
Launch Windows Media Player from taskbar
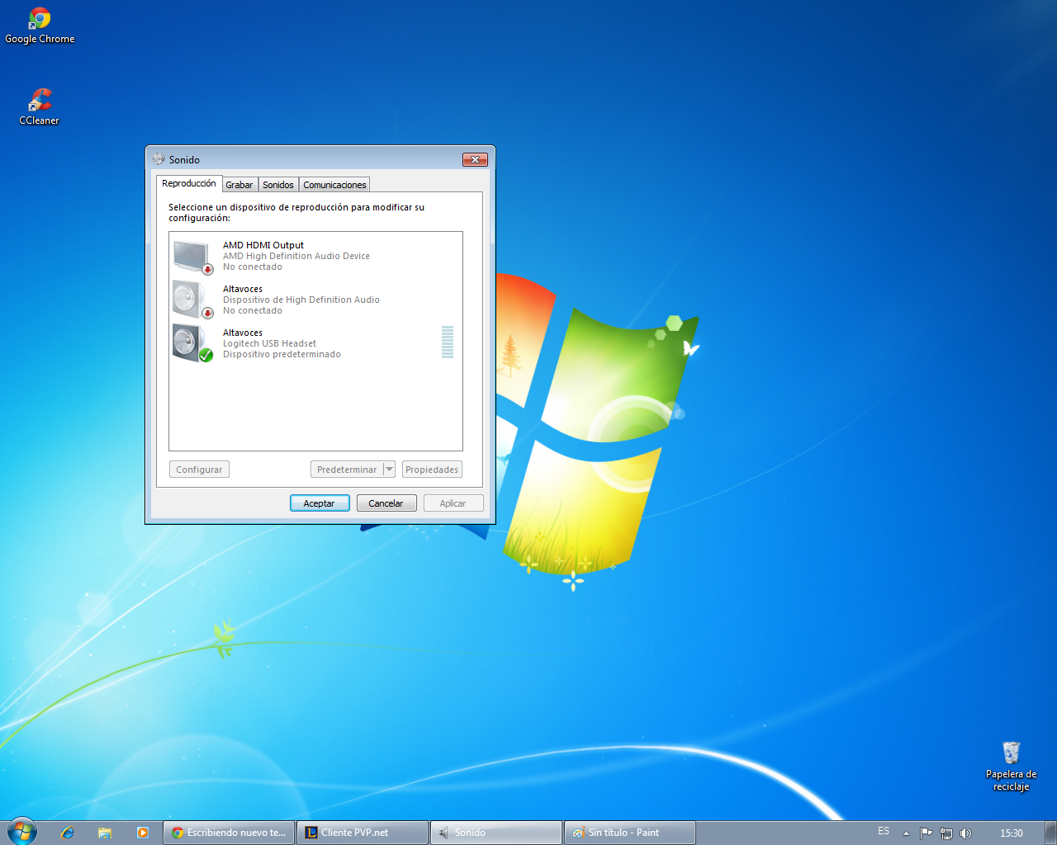tap(142, 833)
